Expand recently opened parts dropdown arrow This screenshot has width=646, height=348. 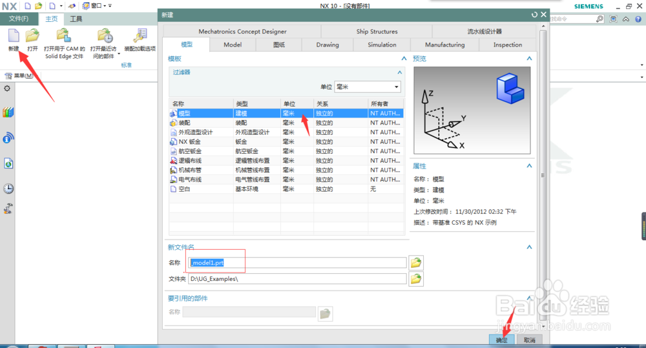[119, 54]
